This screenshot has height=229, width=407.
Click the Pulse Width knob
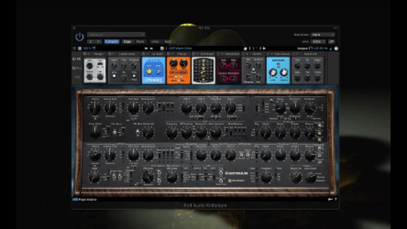coord(95,132)
